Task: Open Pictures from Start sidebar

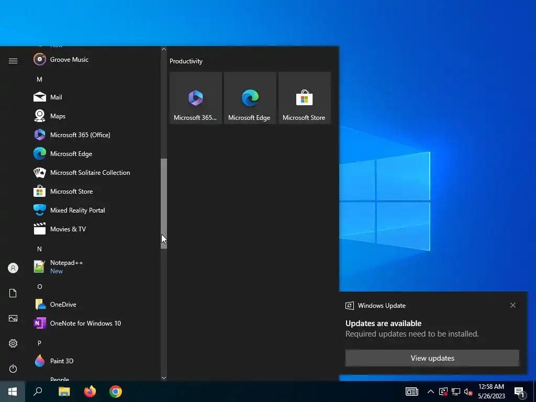Action: (x=13, y=318)
